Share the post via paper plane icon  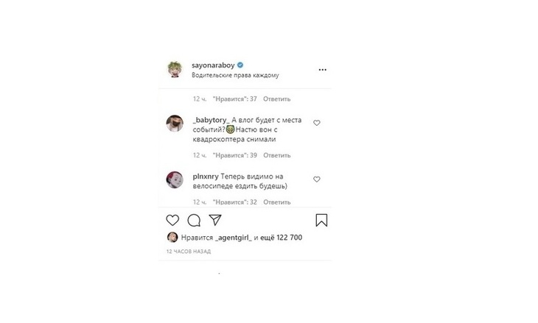(215, 220)
